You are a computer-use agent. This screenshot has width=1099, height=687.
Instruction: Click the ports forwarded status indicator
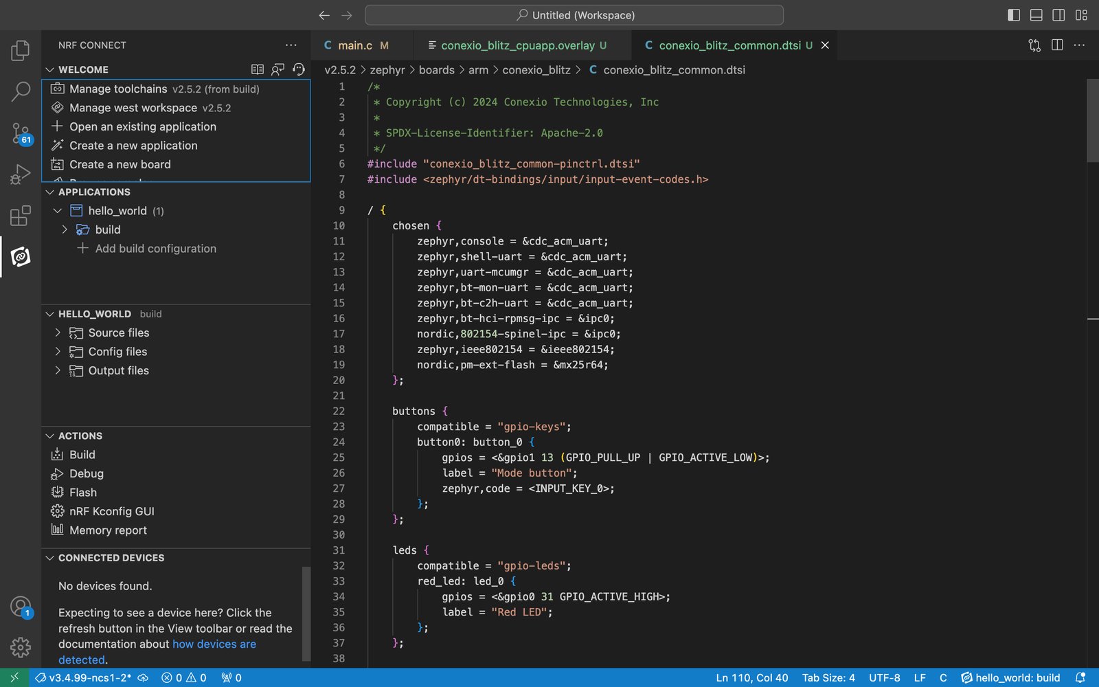click(x=231, y=677)
